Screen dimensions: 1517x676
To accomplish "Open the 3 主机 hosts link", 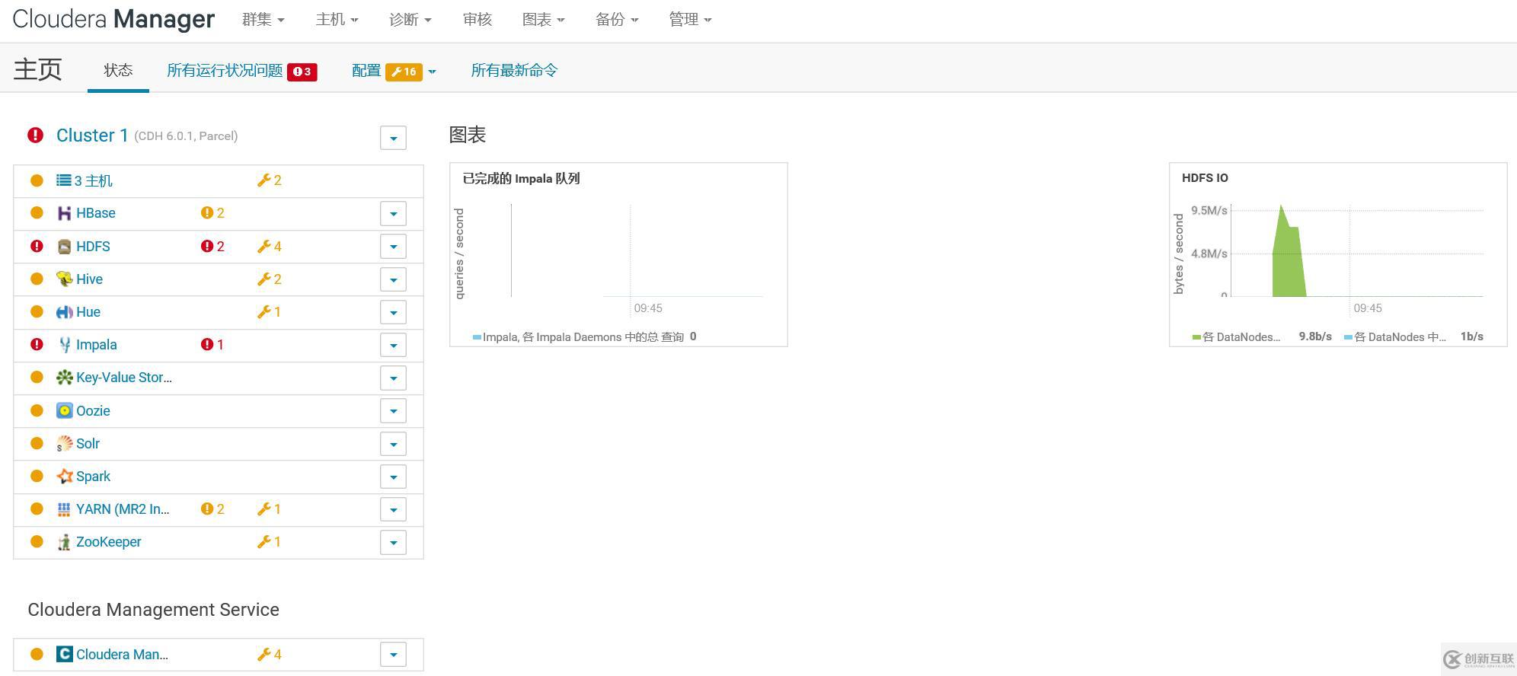I will (93, 180).
